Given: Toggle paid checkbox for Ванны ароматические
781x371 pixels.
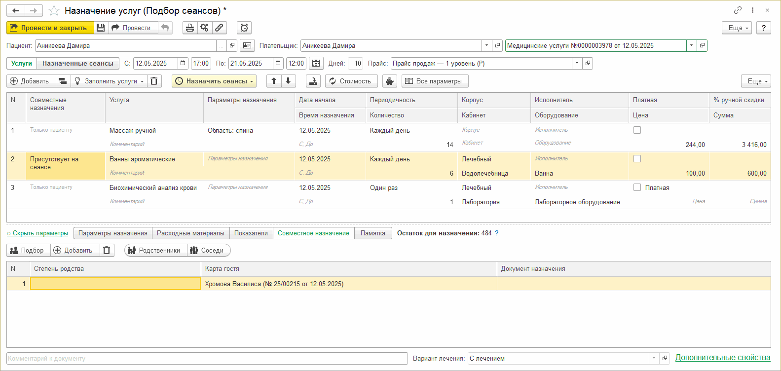Looking at the screenshot, I should 637,159.
